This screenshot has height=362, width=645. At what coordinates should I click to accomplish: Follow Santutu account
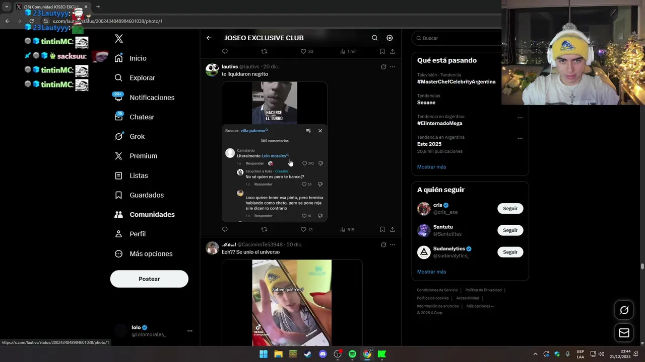[510, 230]
